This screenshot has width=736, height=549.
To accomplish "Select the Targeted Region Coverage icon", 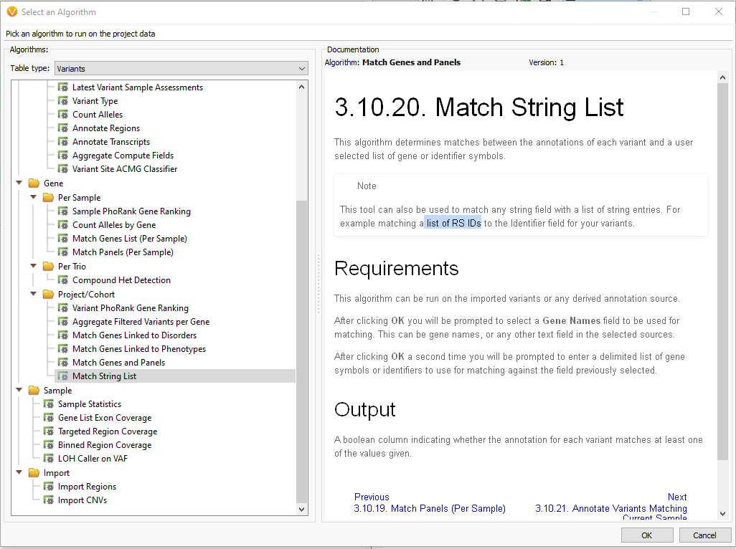I will tap(48, 431).
